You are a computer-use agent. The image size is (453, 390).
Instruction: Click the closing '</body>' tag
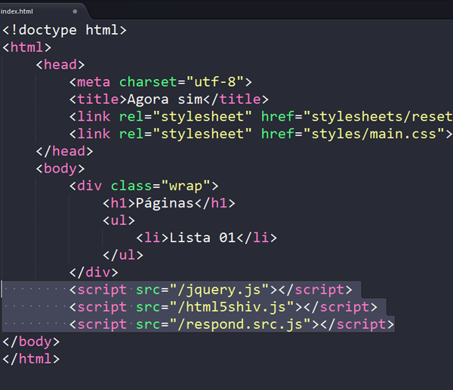(x=31, y=342)
